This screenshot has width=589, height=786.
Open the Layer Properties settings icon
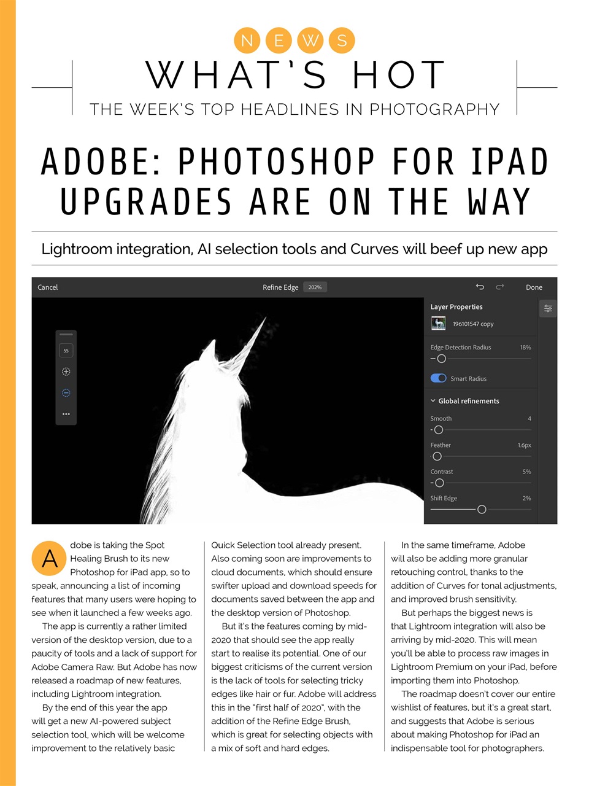tap(547, 308)
